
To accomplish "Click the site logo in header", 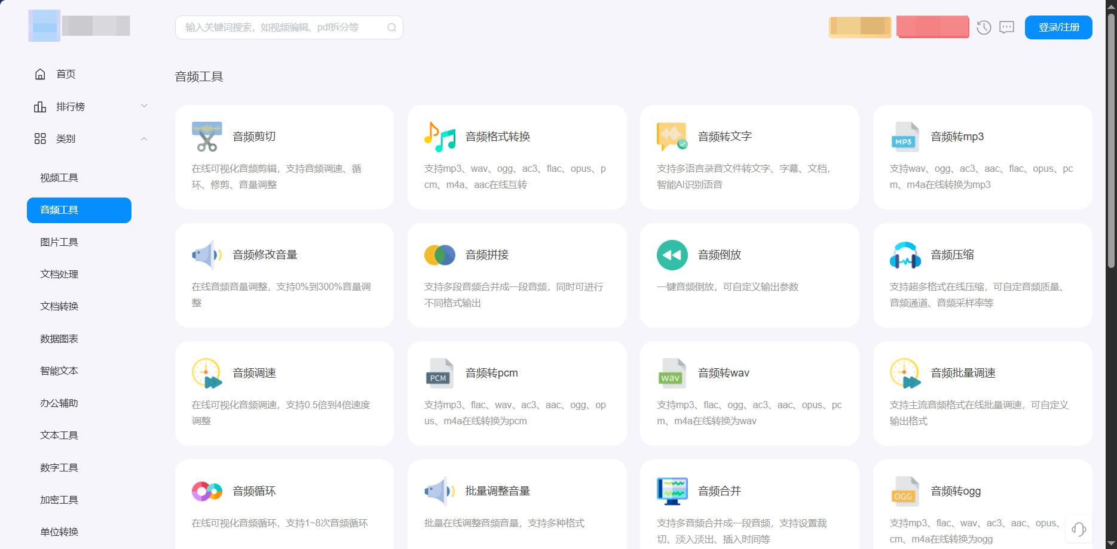I will 79,26.
